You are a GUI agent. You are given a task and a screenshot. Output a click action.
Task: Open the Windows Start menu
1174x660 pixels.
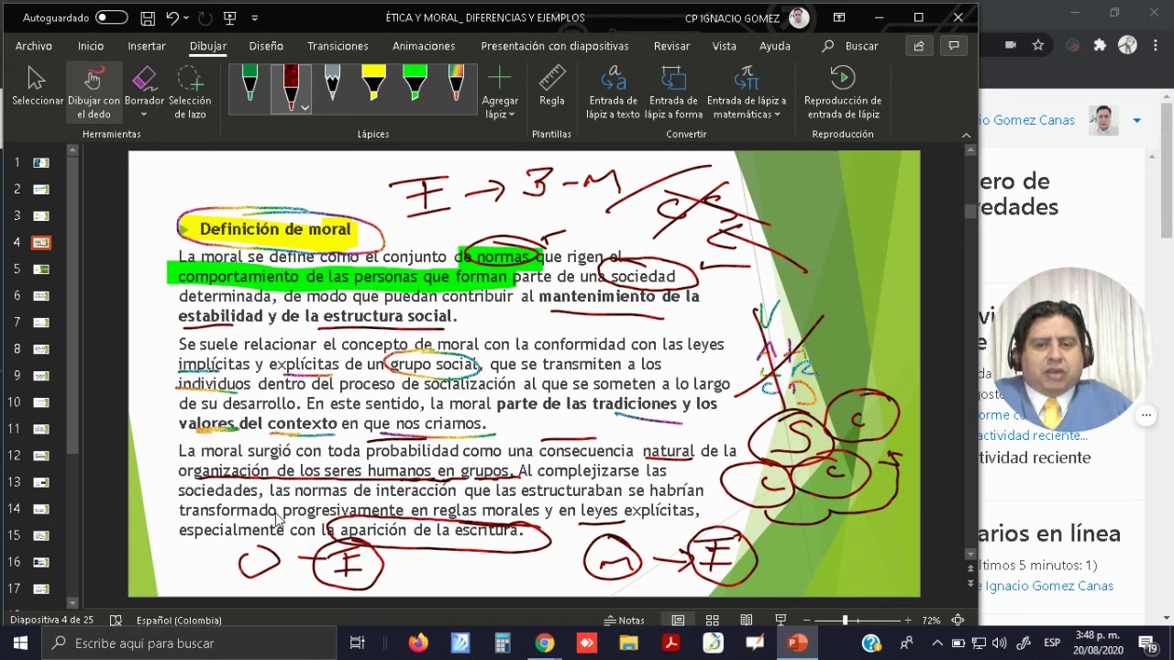click(x=20, y=643)
